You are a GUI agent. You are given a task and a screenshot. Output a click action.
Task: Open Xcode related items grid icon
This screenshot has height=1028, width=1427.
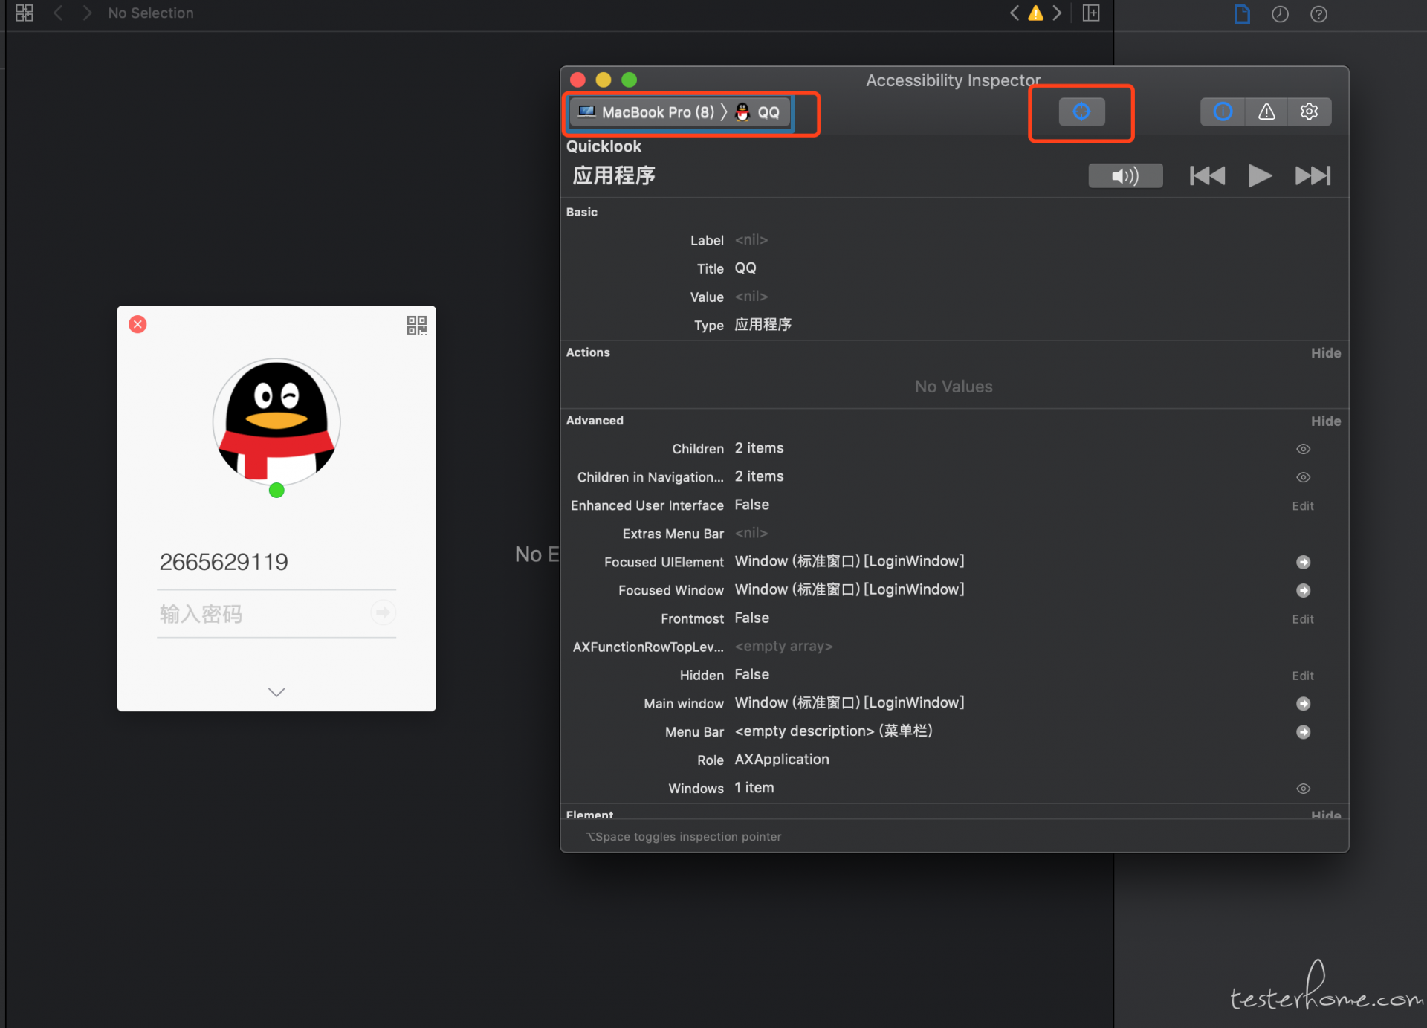24,13
